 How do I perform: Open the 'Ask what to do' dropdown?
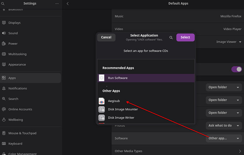coord(223,125)
